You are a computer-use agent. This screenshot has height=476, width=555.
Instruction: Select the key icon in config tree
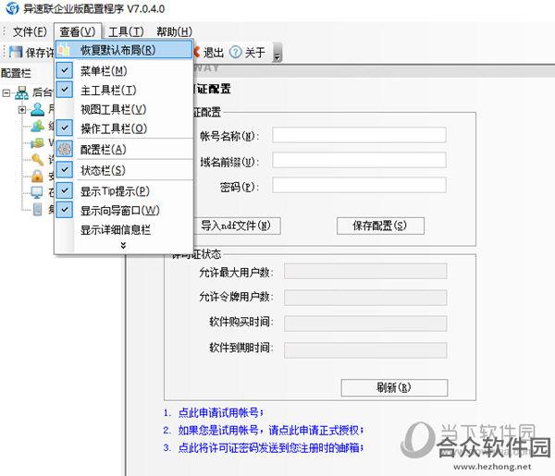[x=38, y=160]
